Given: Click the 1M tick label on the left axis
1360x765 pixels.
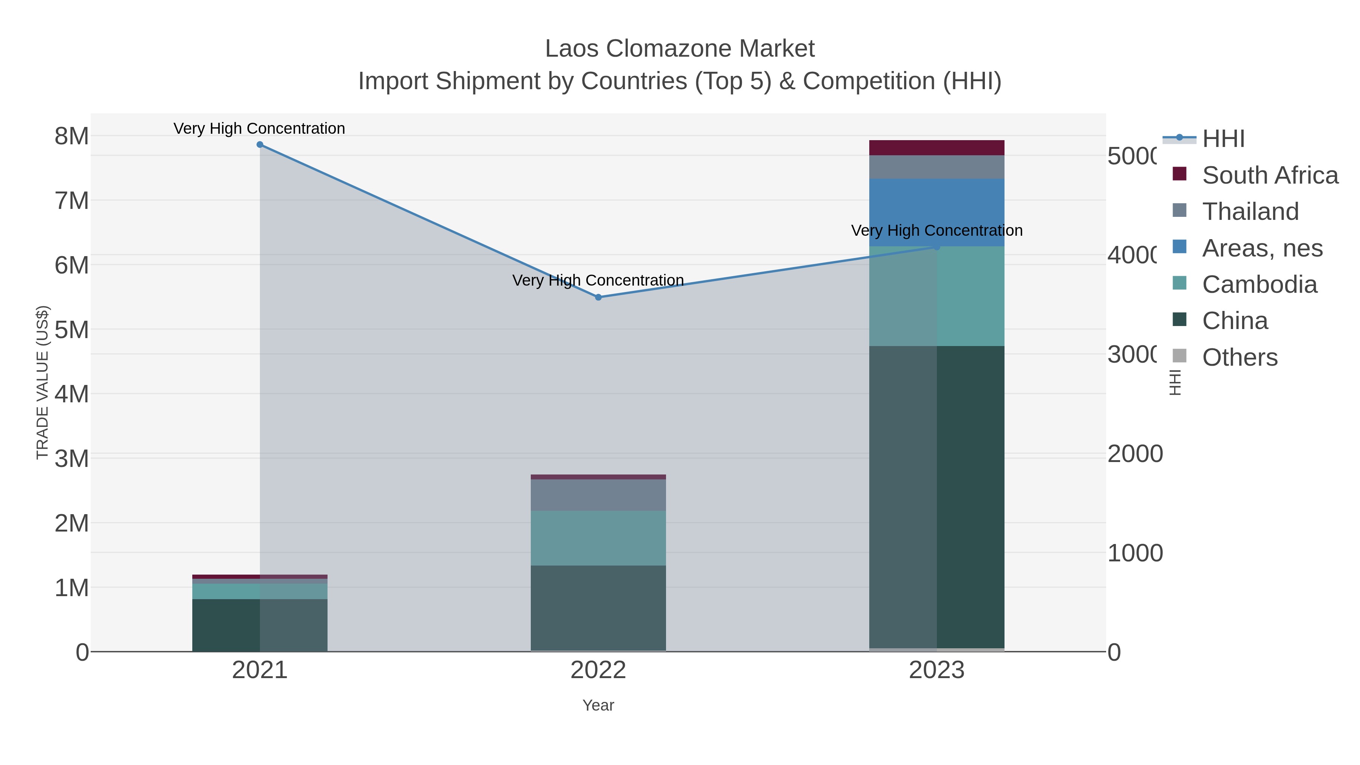Looking at the screenshot, I should [x=72, y=587].
